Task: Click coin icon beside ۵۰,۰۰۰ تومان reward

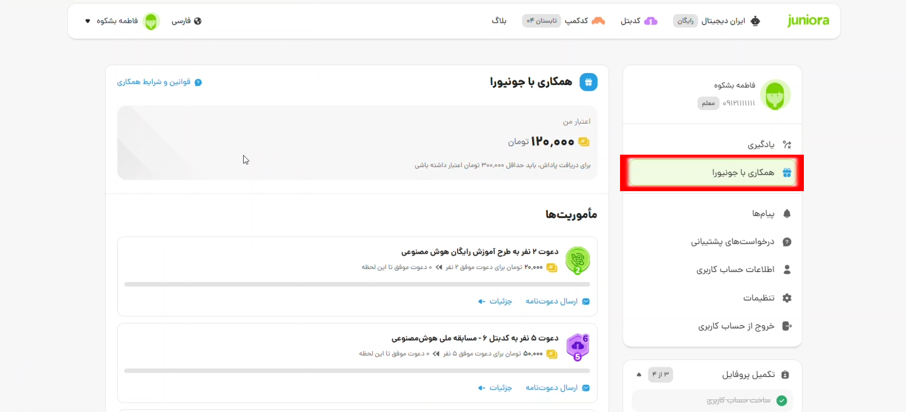Action: [551, 354]
